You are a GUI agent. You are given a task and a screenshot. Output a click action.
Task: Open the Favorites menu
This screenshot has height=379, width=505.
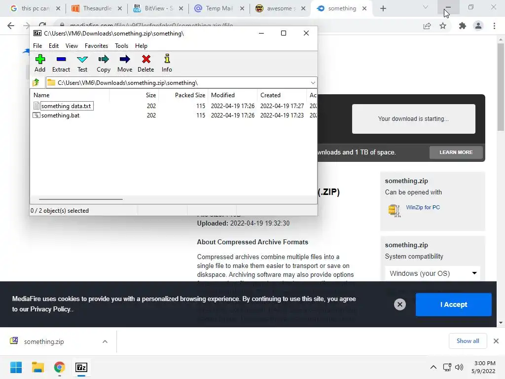96,46
